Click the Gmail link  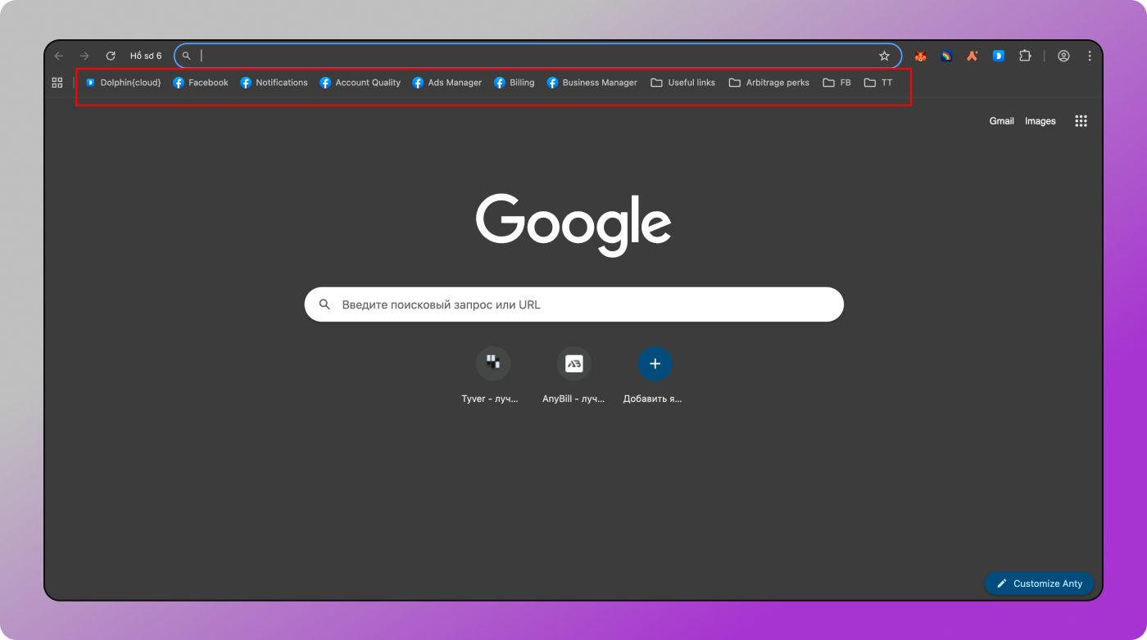click(x=1001, y=121)
